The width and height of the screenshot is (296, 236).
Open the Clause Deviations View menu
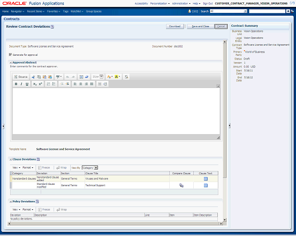(16, 167)
